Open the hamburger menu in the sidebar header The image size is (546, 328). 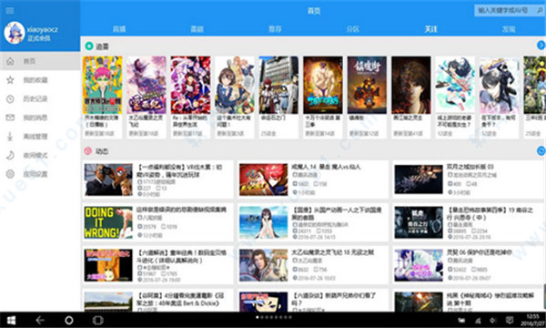point(10,10)
